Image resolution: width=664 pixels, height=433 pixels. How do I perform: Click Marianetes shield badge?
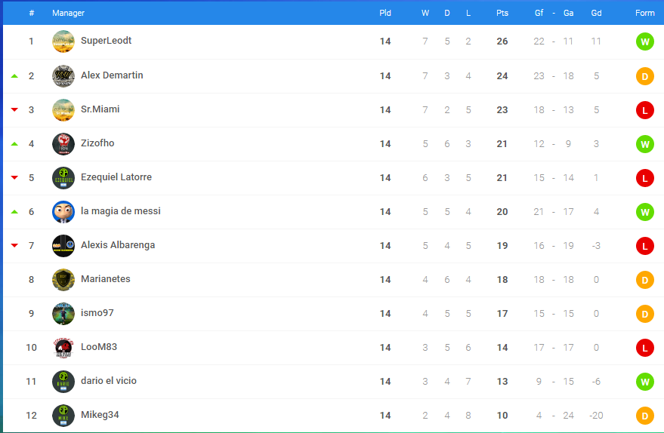[x=63, y=280]
